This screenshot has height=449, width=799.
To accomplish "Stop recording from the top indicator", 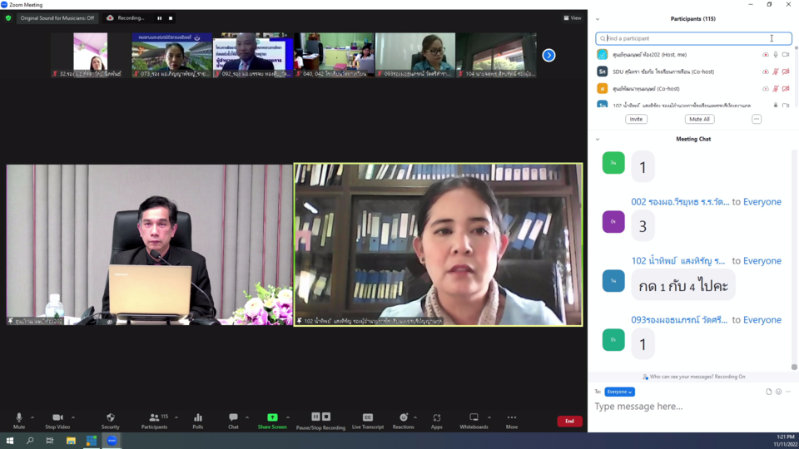I will click(171, 17).
